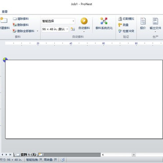Click 套料系统优化 optimization icon
Screen dimensions: 163x163
104,21
